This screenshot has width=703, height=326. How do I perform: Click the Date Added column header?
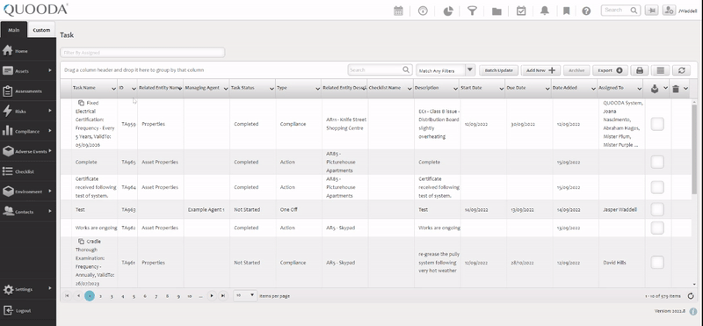565,88
